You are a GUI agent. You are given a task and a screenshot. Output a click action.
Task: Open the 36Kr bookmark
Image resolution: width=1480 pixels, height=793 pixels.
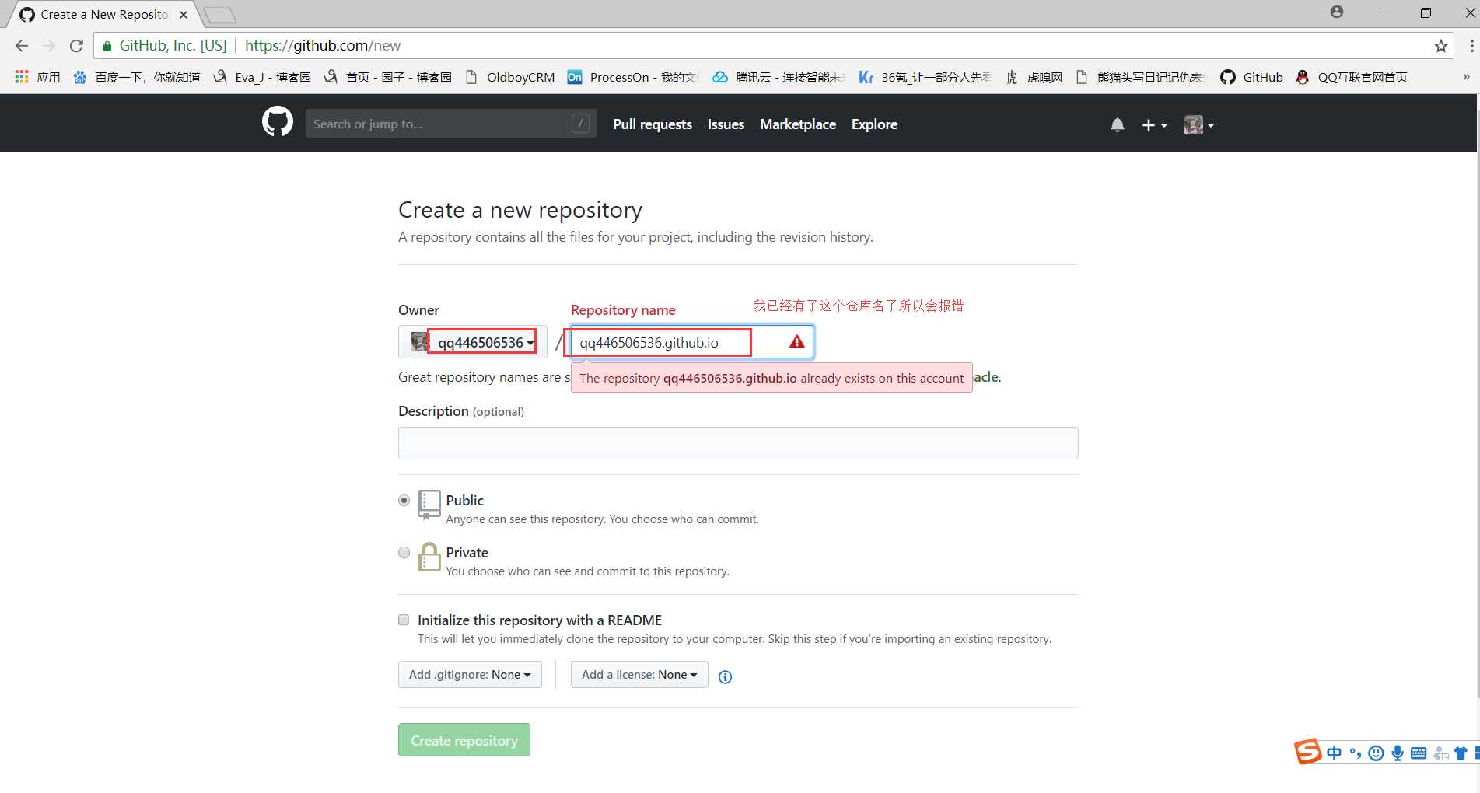(x=925, y=77)
